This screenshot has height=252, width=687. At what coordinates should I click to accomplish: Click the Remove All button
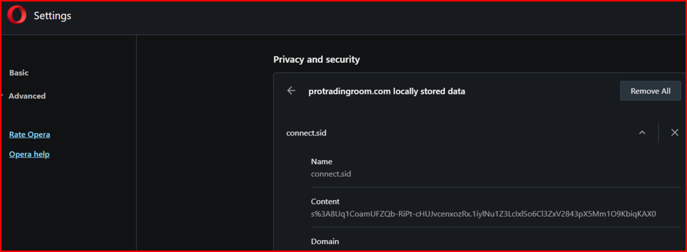(650, 91)
